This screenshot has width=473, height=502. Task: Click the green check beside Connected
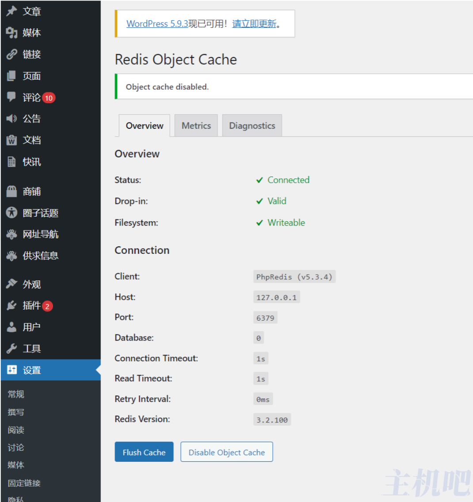(259, 180)
